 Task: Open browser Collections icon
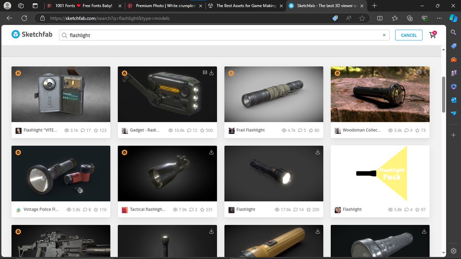(x=410, y=18)
